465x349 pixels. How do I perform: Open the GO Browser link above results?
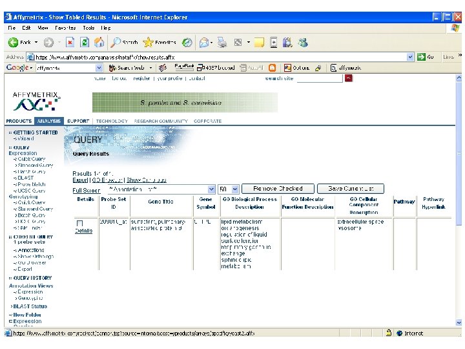[107, 180]
